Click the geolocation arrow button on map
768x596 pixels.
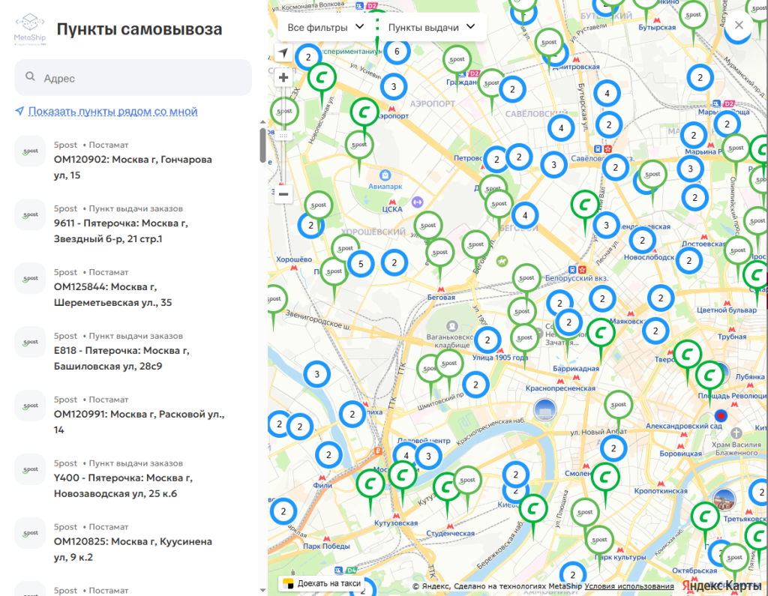(x=283, y=53)
